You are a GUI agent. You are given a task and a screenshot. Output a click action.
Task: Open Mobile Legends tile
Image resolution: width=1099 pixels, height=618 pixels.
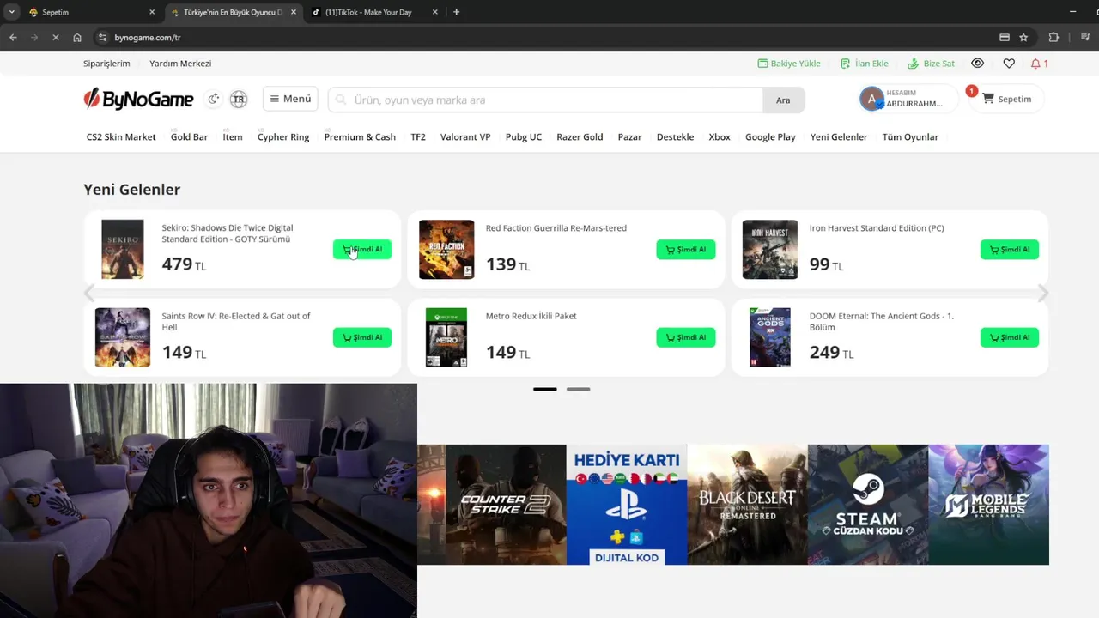(988, 505)
